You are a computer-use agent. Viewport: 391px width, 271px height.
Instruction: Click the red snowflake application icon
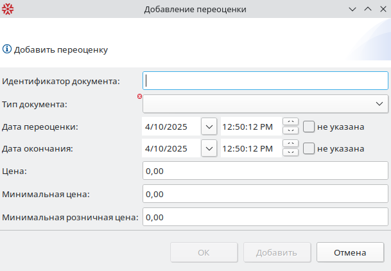(x=8, y=10)
